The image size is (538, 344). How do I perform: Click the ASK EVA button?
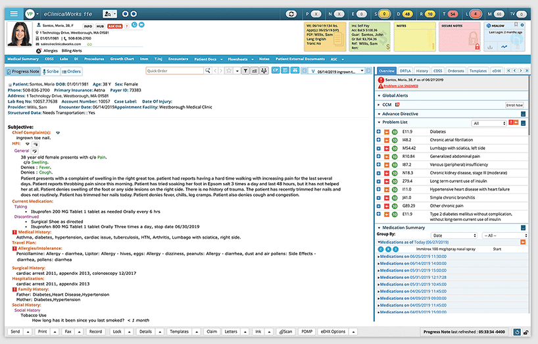click(114, 26)
